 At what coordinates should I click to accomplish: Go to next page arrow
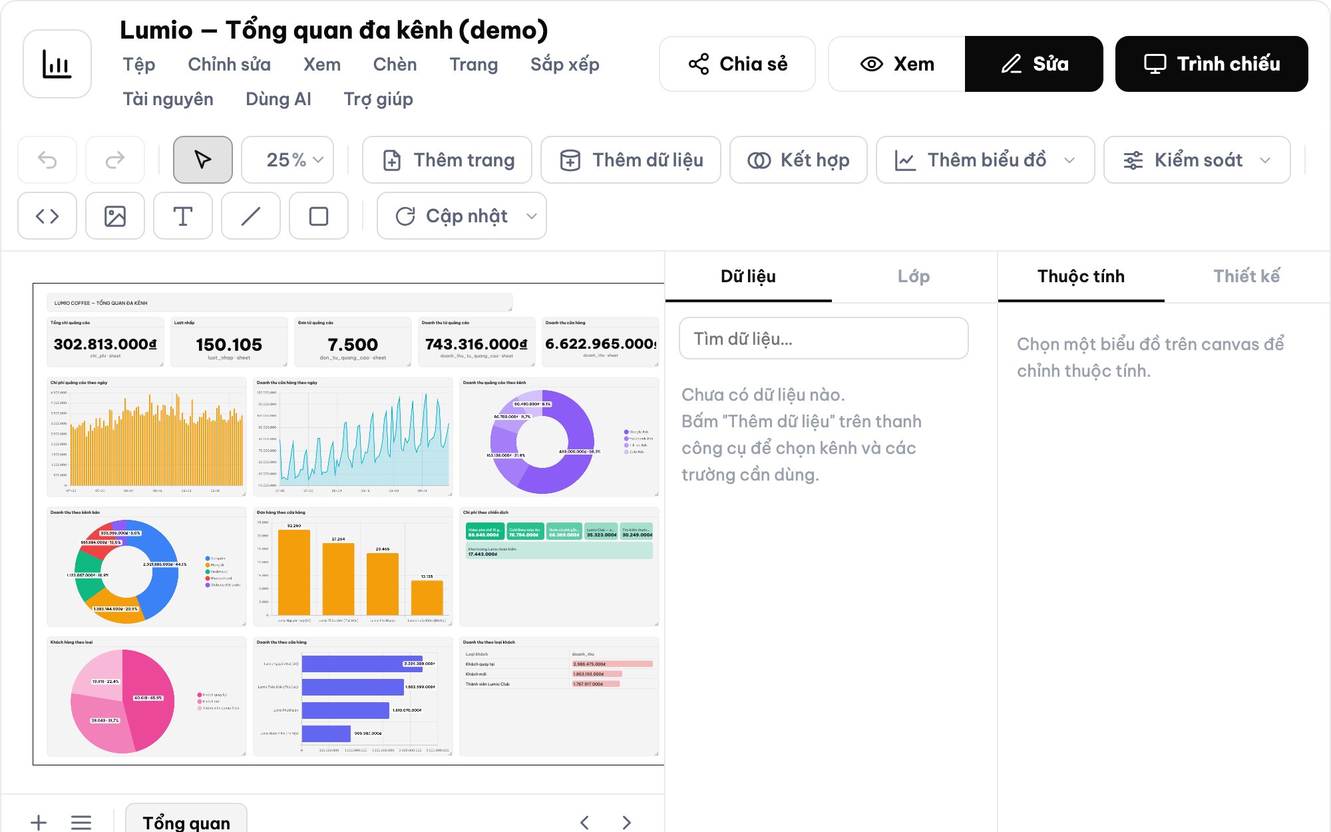coord(626,822)
